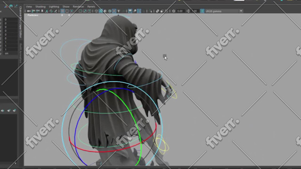Click the Image Plane icon
The width and height of the screenshot is (301, 169).
click(46, 11)
